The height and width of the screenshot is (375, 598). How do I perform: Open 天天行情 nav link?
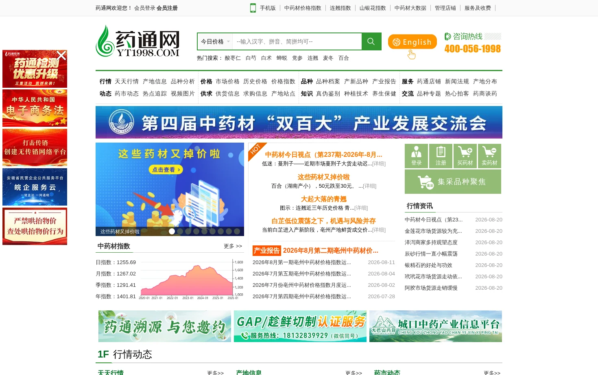coord(127,81)
